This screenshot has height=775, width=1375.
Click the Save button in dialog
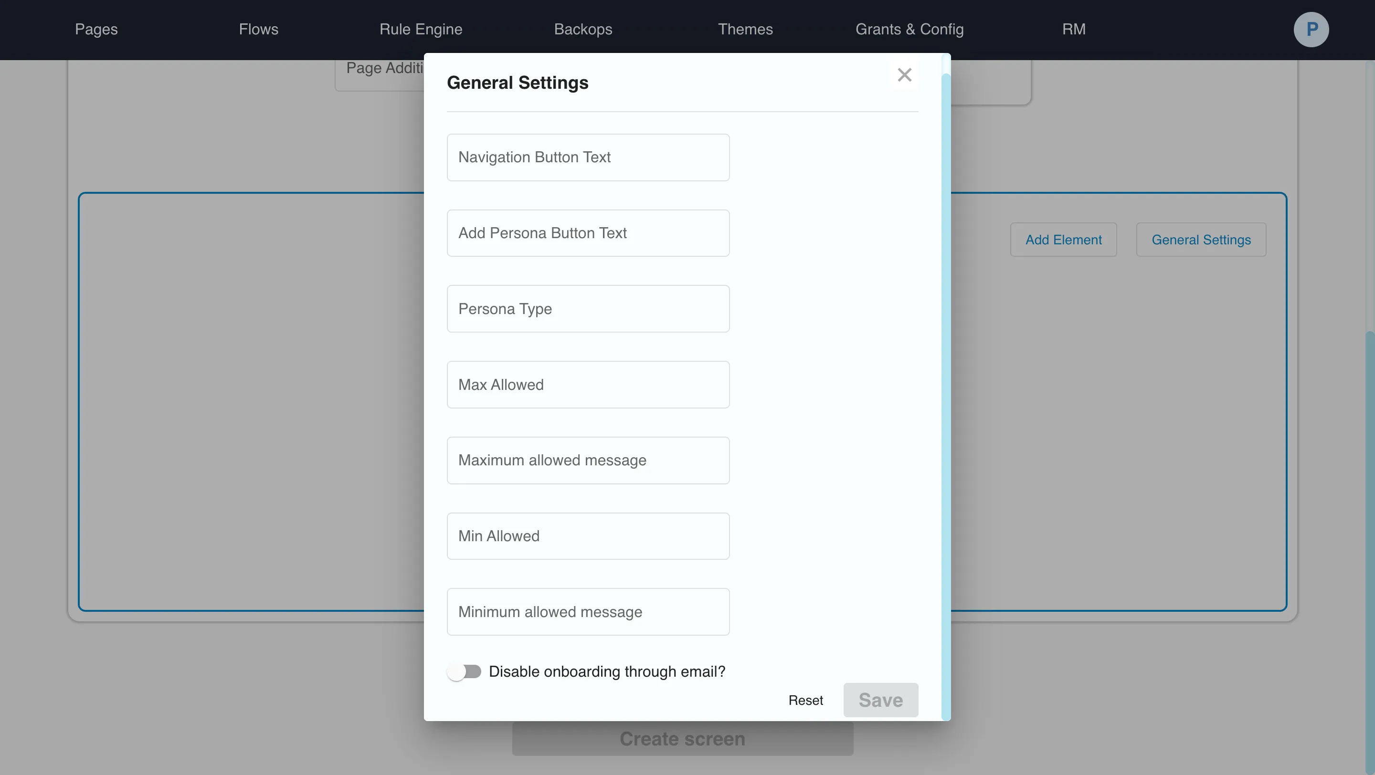(x=881, y=700)
